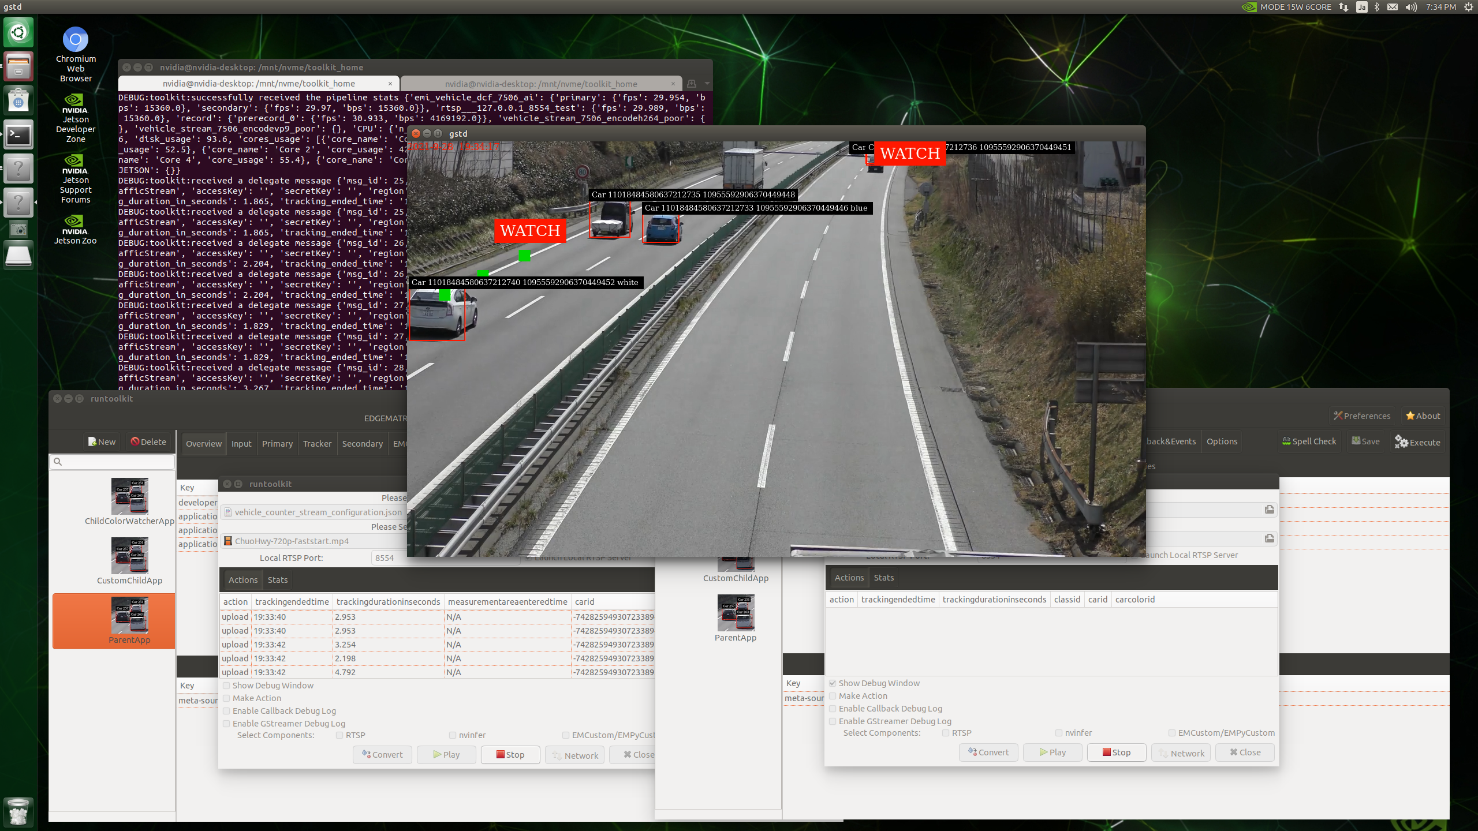Open the Chromium Web Browser desktop icon
The height and width of the screenshot is (831, 1478).
pos(76,54)
